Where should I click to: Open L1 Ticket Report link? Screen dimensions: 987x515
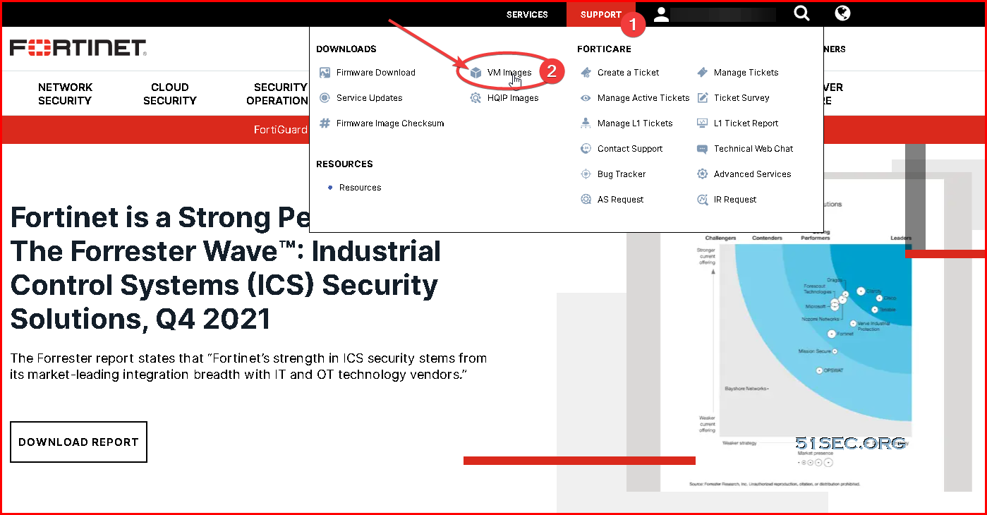tap(746, 123)
